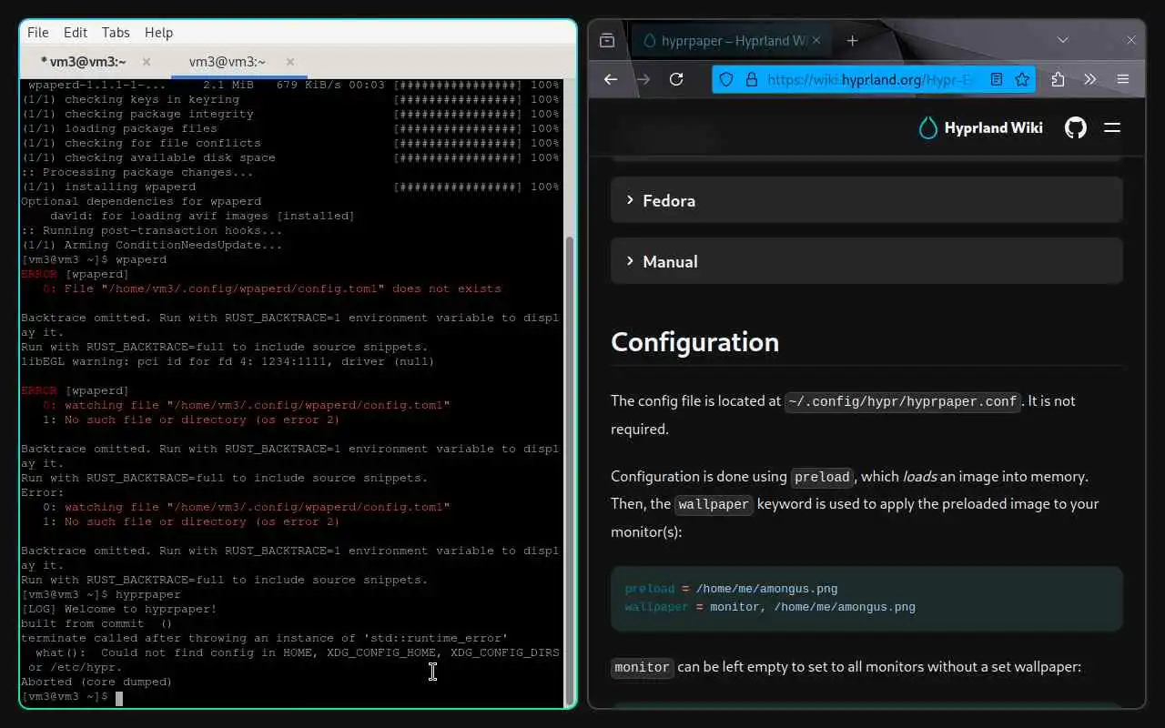Viewport: 1165px width, 728px height.
Task: Close the hyprpaper browser tab
Action: pos(816,40)
